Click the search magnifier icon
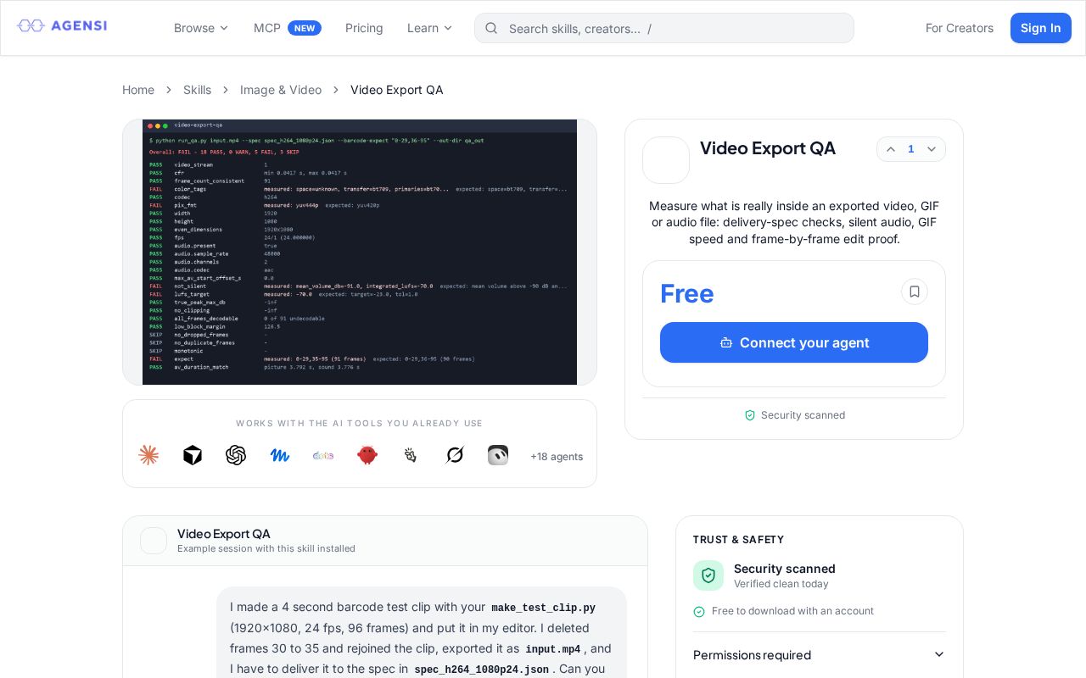 tap(491, 28)
